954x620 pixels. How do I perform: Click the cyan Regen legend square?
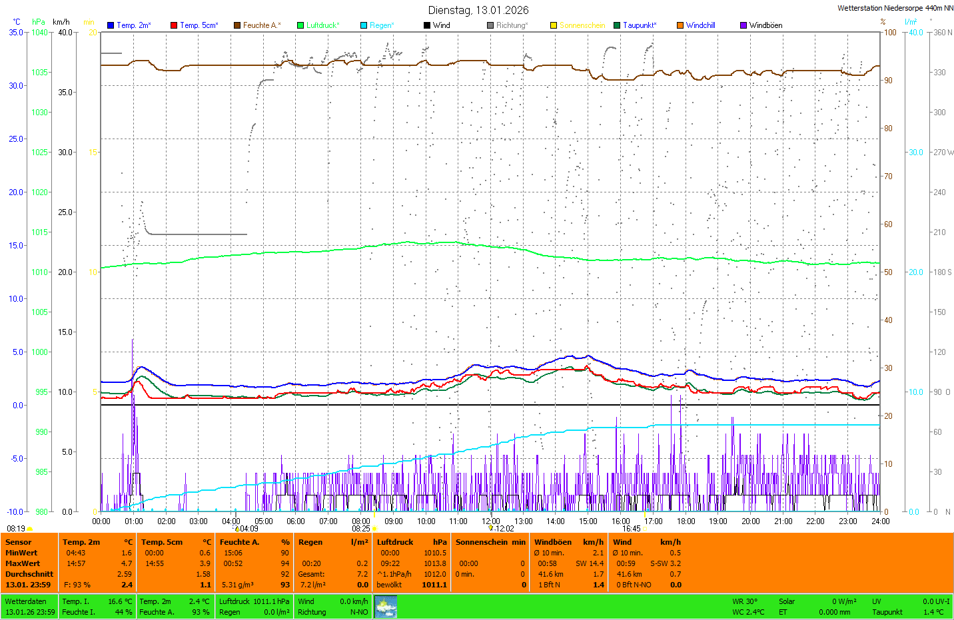tap(364, 25)
